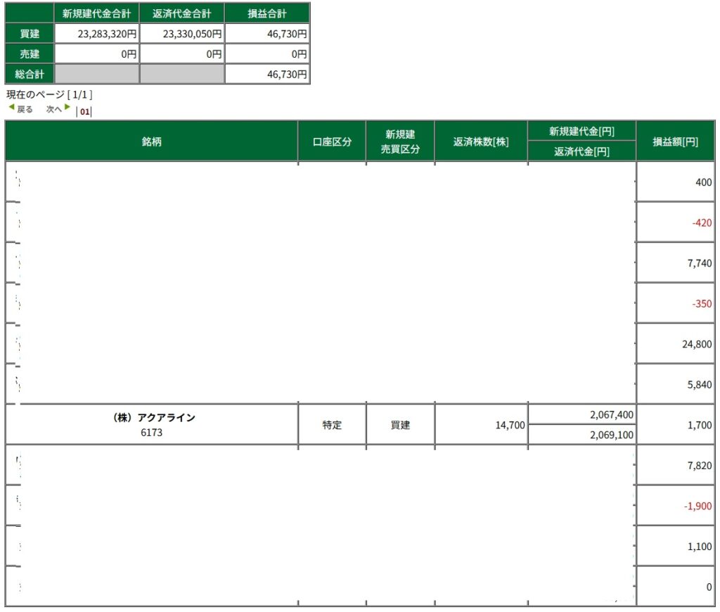This screenshot has height=612, width=720.
Task: Select the (株)アクアライン stock name
Action: 154,417
